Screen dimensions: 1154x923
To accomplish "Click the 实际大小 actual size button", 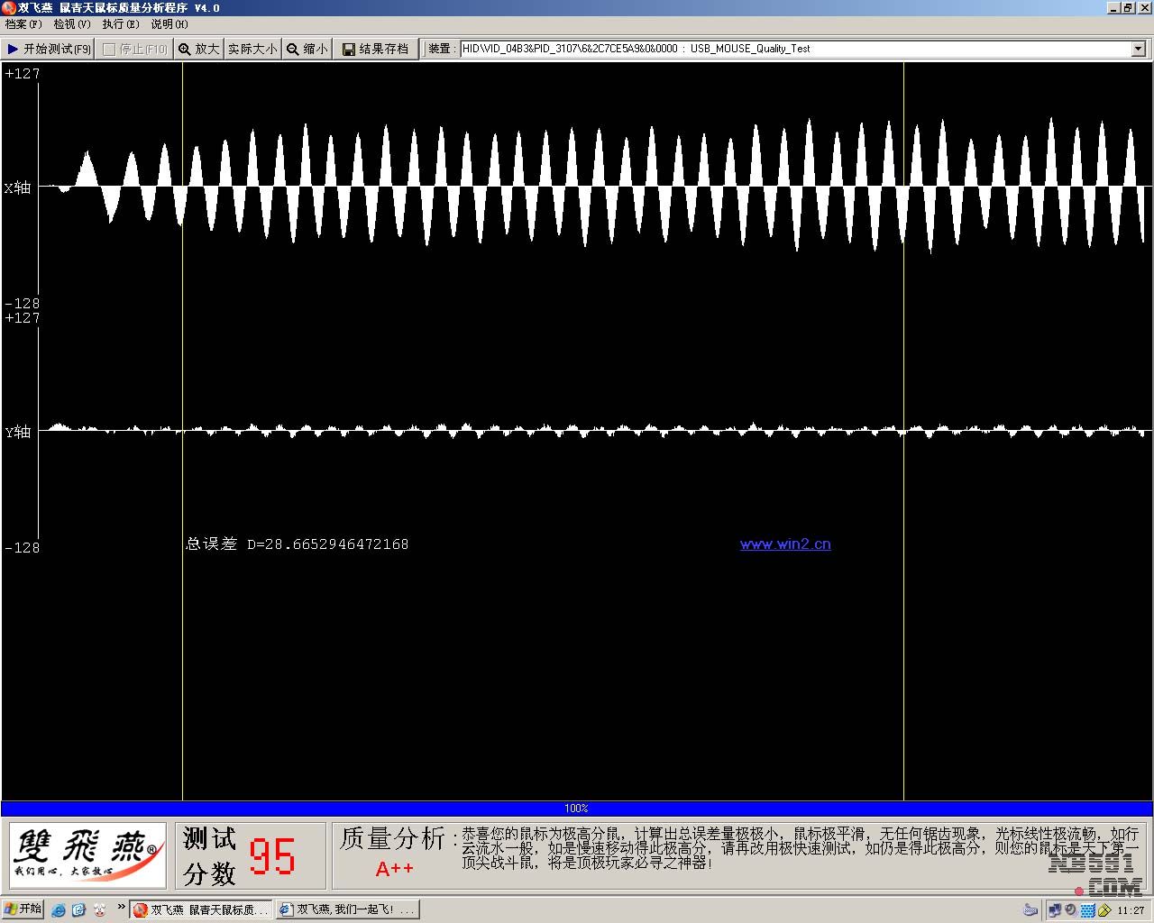I will [x=252, y=49].
